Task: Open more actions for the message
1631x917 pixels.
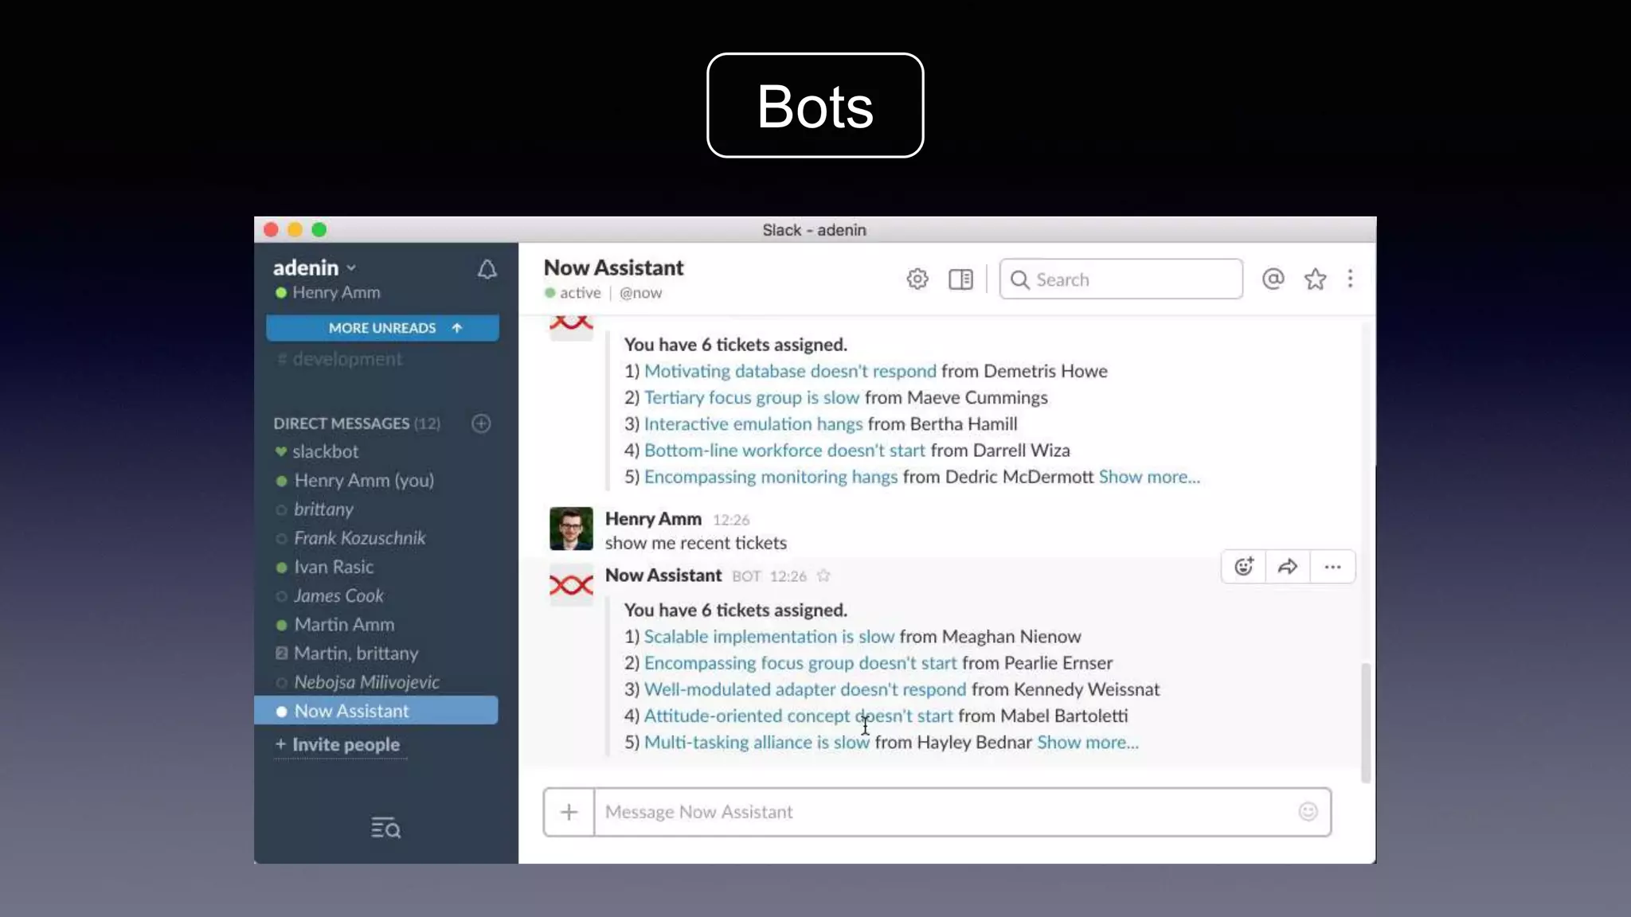Action: (x=1332, y=567)
